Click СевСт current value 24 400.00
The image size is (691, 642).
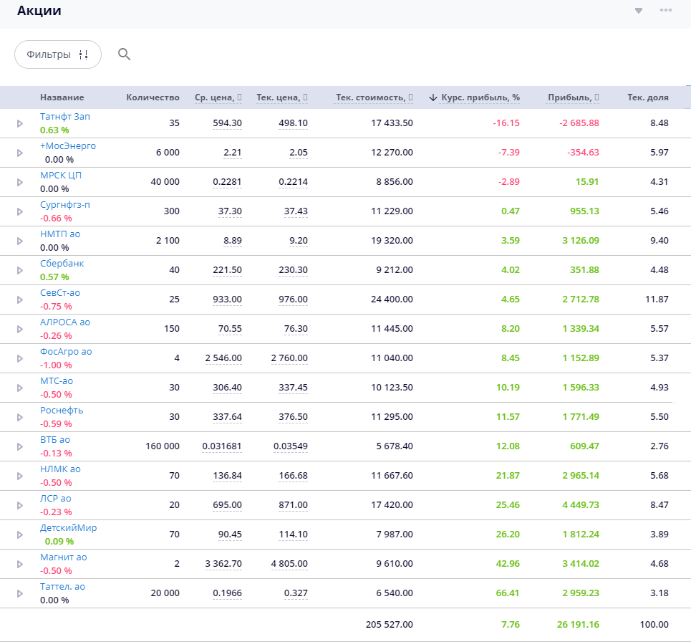click(x=392, y=300)
